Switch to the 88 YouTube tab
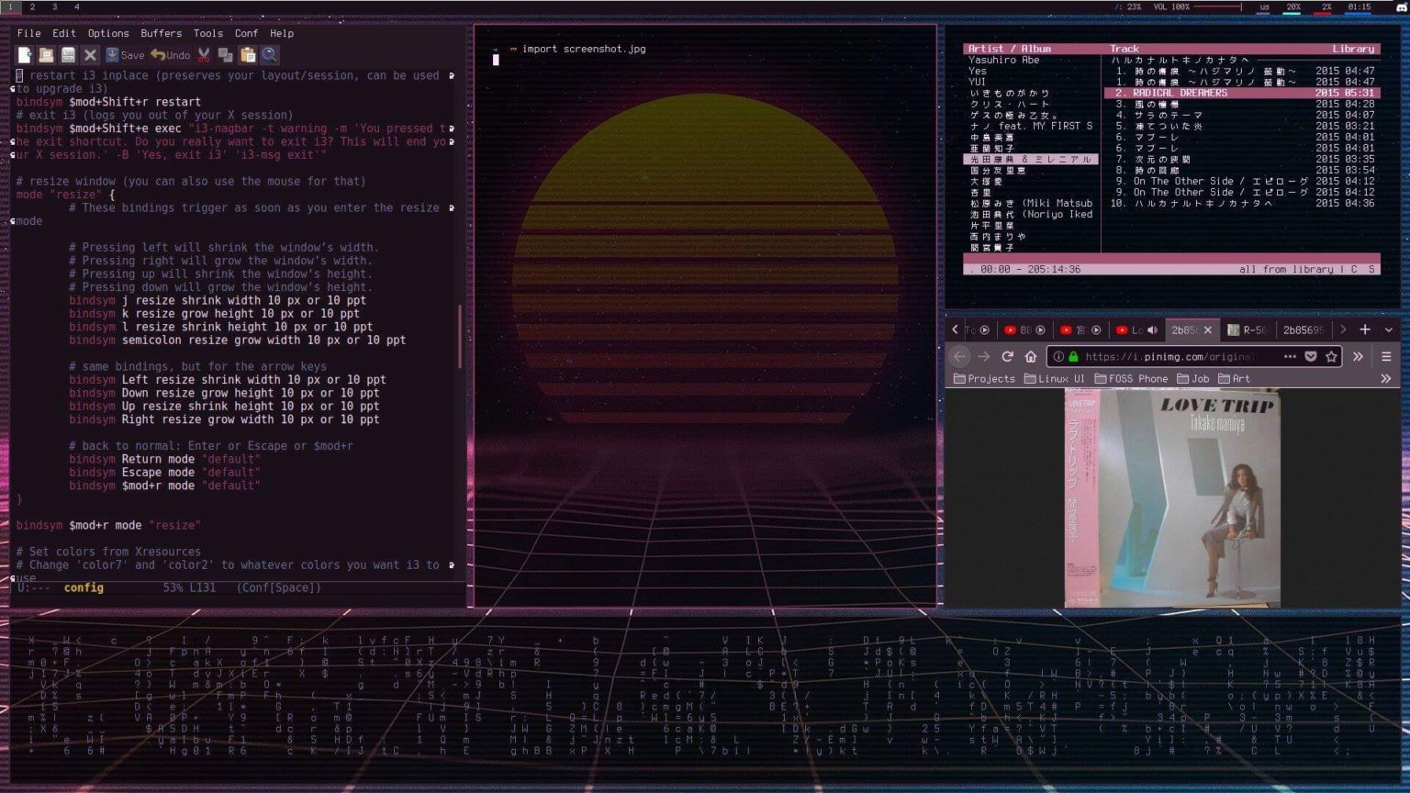Viewport: 1410px width, 793px height. [1025, 329]
